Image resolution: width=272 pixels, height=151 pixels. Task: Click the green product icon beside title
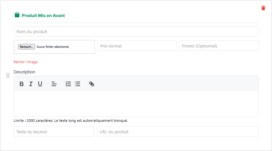point(17,15)
